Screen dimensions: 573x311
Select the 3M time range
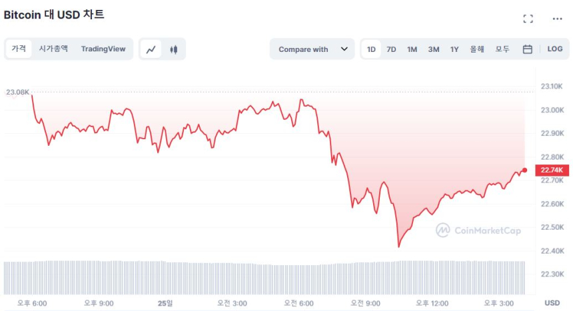433,49
